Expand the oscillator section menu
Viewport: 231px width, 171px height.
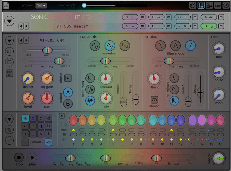[x=81, y=37]
